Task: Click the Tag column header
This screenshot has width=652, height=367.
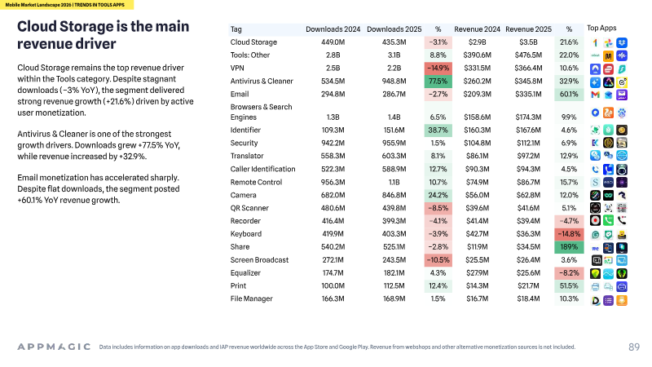Action: point(236,29)
